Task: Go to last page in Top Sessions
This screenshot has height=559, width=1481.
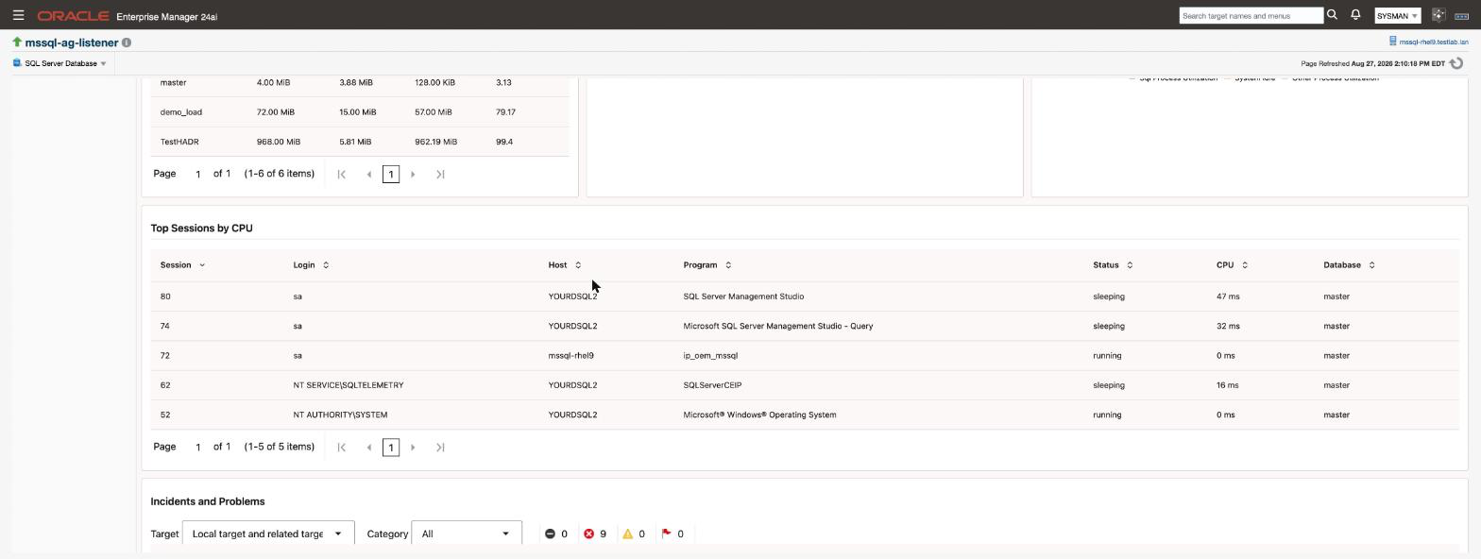Action: click(x=440, y=448)
